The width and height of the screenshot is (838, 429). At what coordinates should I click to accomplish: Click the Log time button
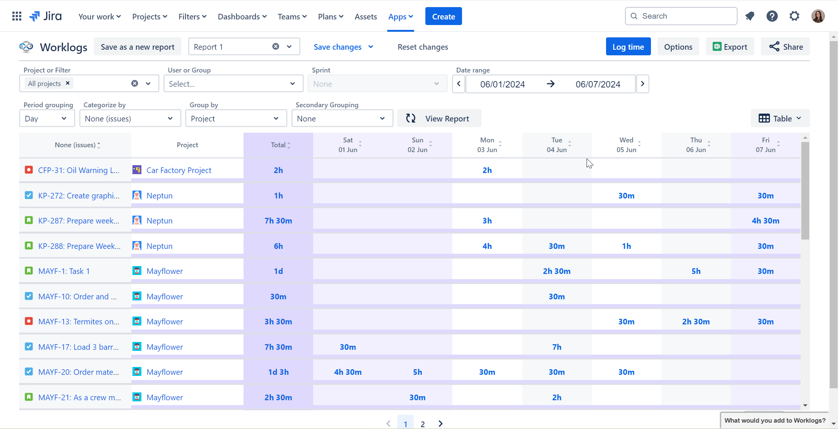628,47
